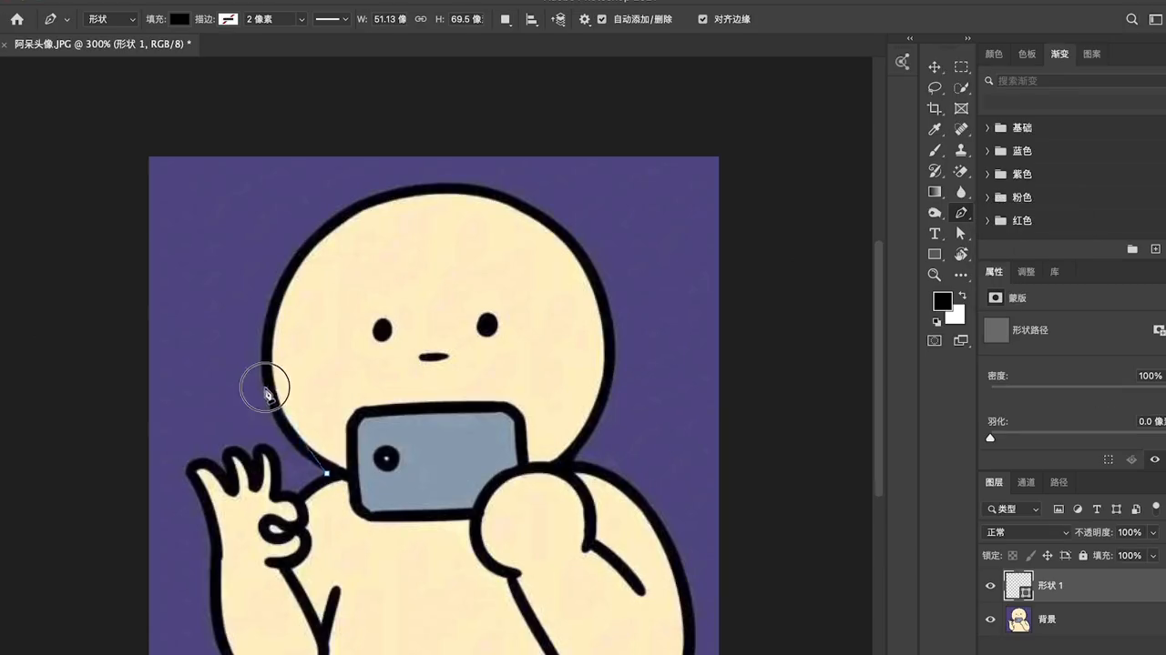The image size is (1166, 655).
Task: Select the Type tool
Action: tap(935, 234)
